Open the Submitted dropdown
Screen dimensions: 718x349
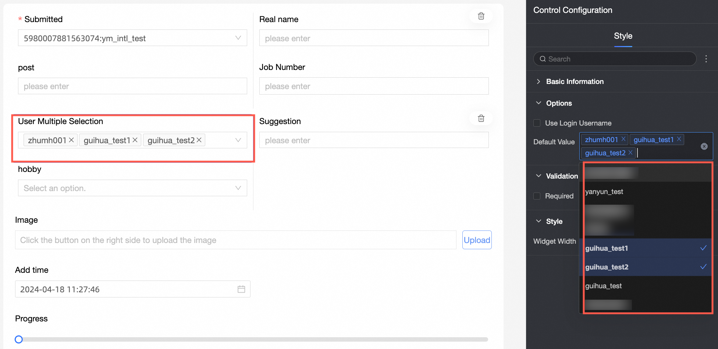tap(132, 38)
